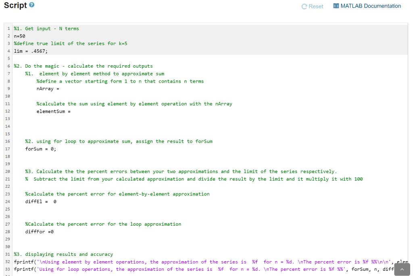Click the forSum = 0; statement

pos(40,149)
